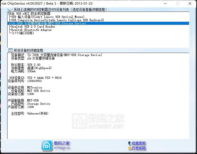Click the 产品制造商 MXT-USB line
Screen dimensions: 197x154
23,100
